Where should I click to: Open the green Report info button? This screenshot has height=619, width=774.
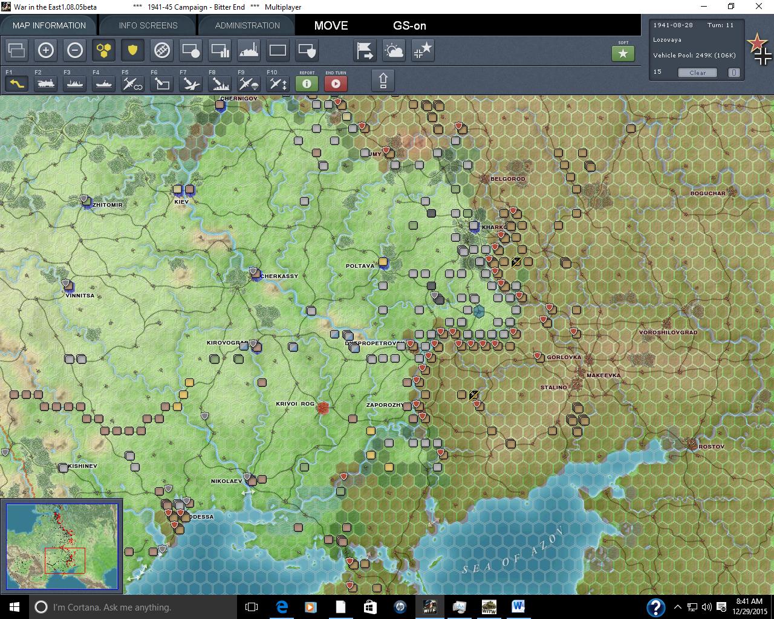307,83
